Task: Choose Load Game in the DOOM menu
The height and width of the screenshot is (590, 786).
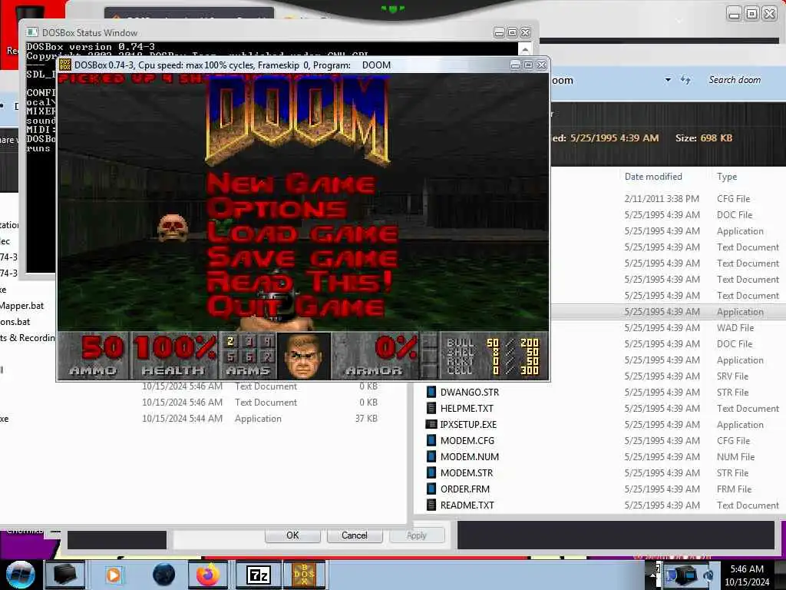Action: point(302,234)
